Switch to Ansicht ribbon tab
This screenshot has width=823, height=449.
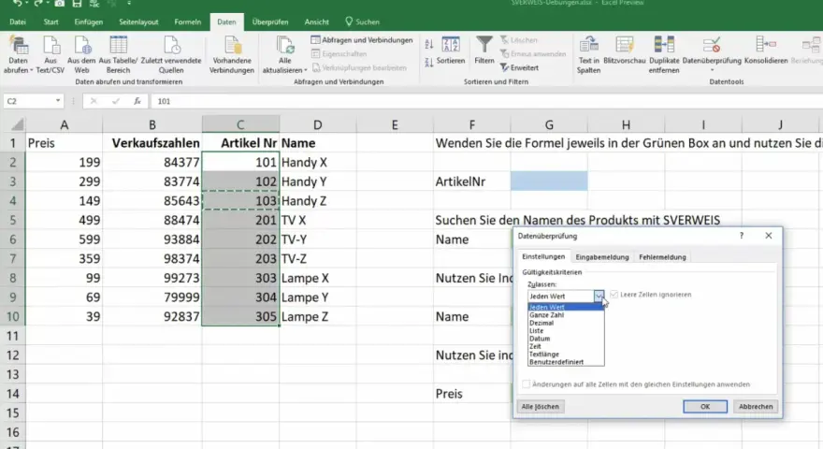point(316,22)
